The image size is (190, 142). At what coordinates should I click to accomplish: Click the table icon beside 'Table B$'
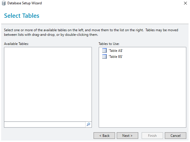click(x=104, y=56)
